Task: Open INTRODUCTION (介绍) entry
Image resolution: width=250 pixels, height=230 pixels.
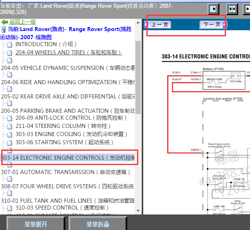Action: tap(46, 44)
